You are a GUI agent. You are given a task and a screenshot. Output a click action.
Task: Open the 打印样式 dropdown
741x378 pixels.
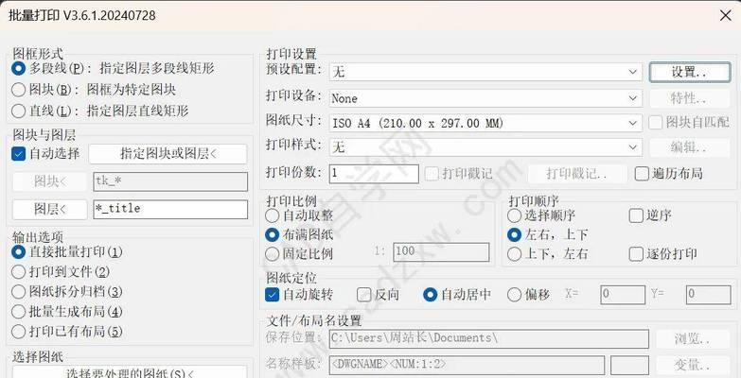[x=485, y=147]
